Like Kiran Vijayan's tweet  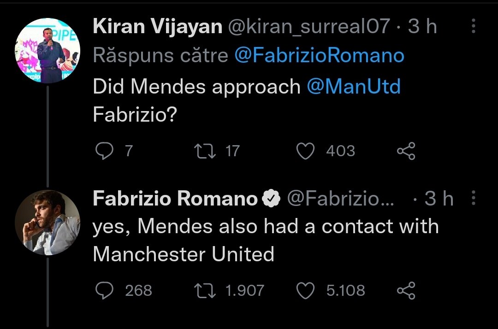(x=305, y=151)
